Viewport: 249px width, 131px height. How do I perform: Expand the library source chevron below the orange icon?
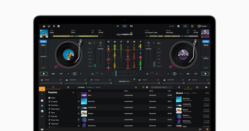[42, 94]
